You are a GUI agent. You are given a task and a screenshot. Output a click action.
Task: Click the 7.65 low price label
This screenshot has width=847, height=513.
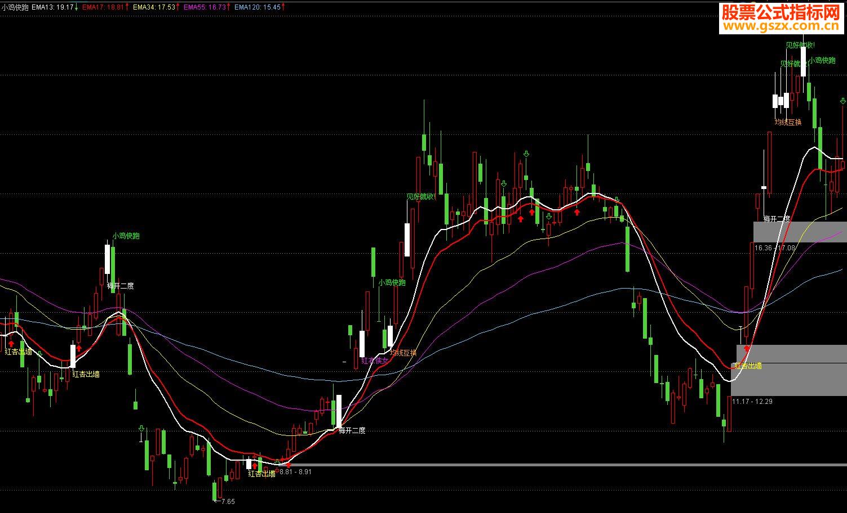tap(228, 502)
